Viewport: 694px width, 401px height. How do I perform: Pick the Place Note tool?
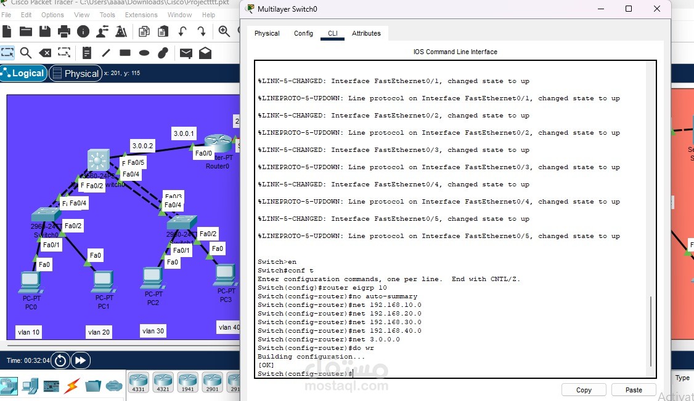(x=86, y=53)
